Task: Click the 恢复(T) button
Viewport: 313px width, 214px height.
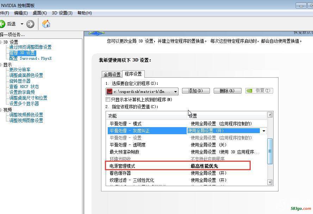Action: click(x=259, y=91)
